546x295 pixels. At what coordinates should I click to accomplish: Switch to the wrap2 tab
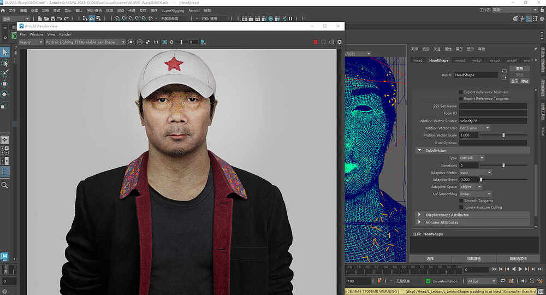click(x=460, y=60)
